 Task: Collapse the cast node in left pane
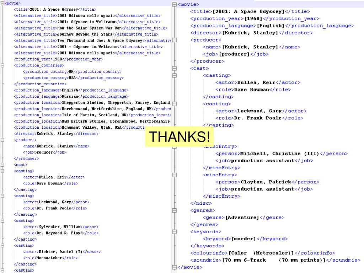click(x=2, y=165)
